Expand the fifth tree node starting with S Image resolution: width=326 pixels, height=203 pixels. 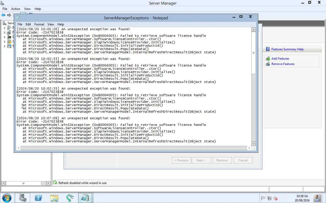[x=5, y=46]
